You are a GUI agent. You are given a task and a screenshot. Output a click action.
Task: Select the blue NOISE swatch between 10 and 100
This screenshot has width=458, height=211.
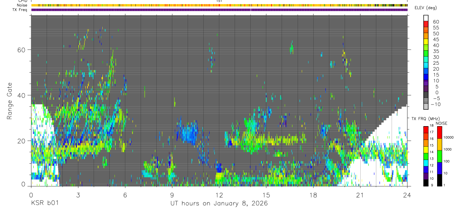pos(439,168)
